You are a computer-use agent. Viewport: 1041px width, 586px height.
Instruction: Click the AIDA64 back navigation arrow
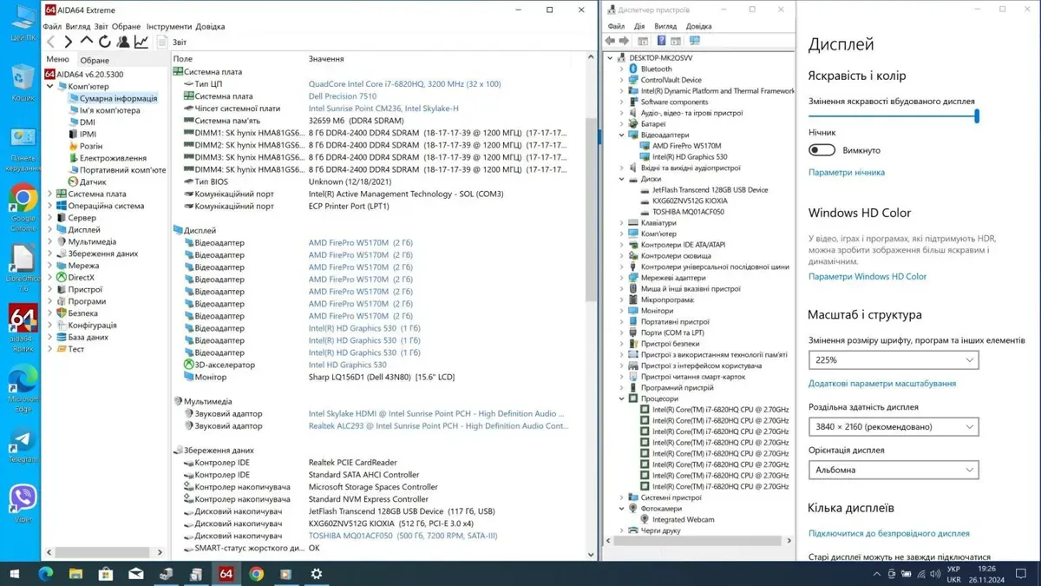pyautogui.click(x=51, y=42)
